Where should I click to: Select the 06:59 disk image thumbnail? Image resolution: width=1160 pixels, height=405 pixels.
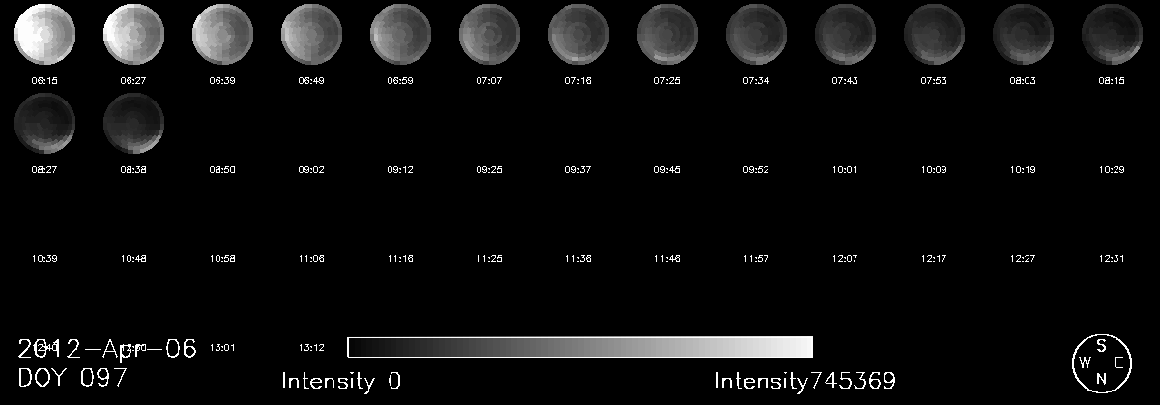point(400,33)
